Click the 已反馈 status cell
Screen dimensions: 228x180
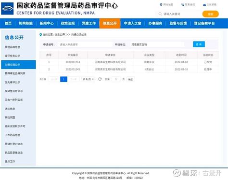(x=208, y=62)
